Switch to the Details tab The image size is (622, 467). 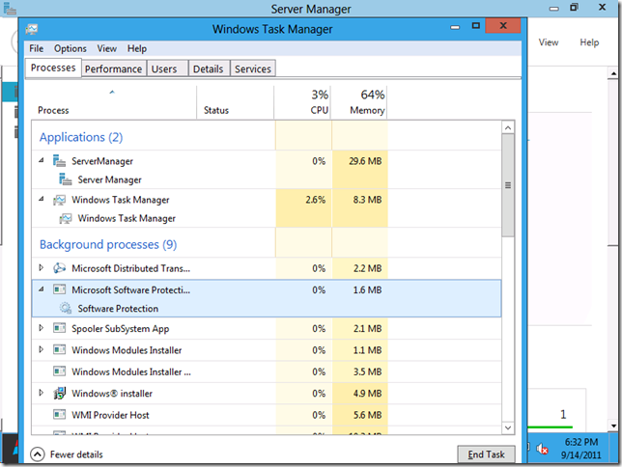209,69
